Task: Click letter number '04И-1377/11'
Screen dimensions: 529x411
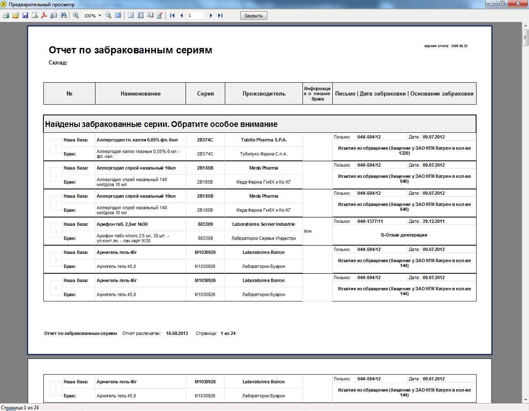Action: point(370,221)
